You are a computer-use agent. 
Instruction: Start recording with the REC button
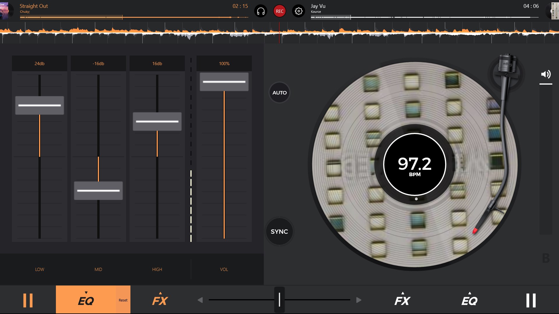click(x=280, y=11)
